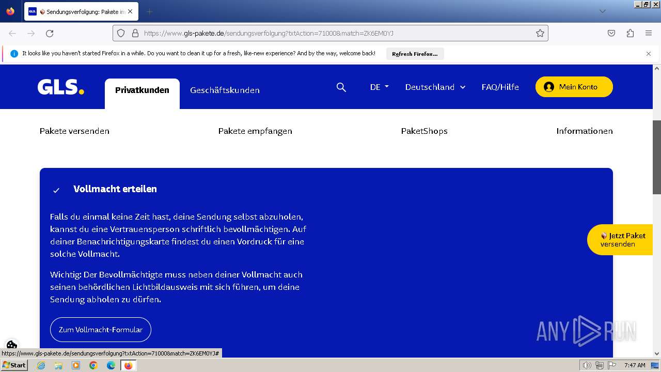The height and width of the screenshot is (372, 661).
Task: Launch Internet Explorer from taskbar
Action: (x=41, y=365)
